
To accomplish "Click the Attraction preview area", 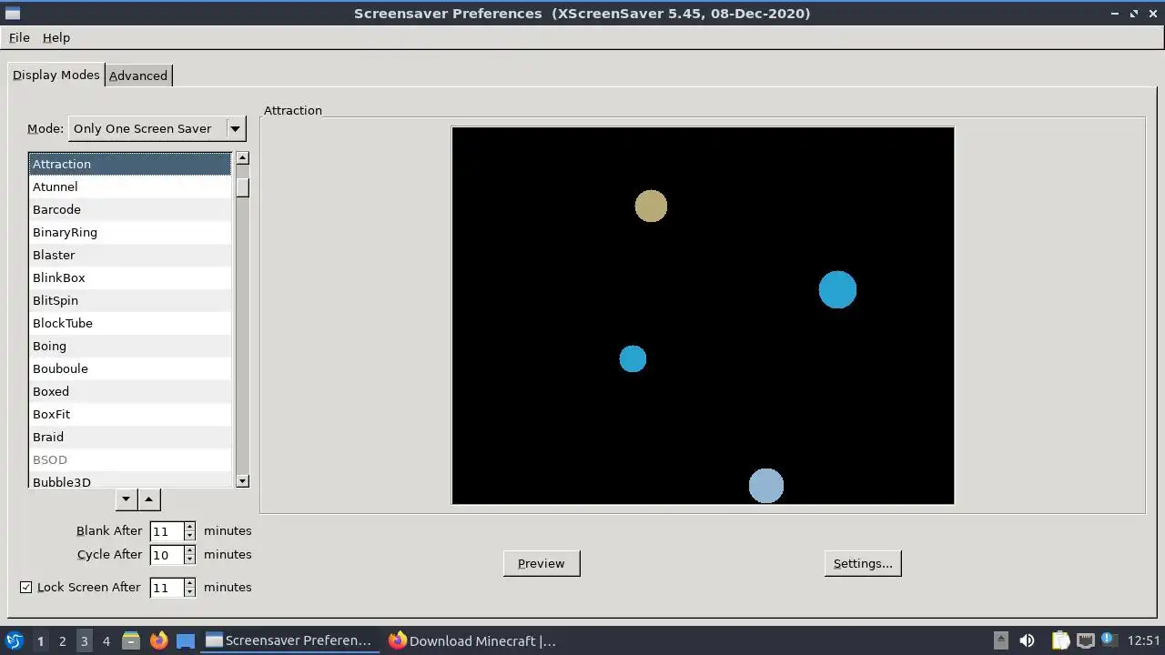I will coord(703,315).
